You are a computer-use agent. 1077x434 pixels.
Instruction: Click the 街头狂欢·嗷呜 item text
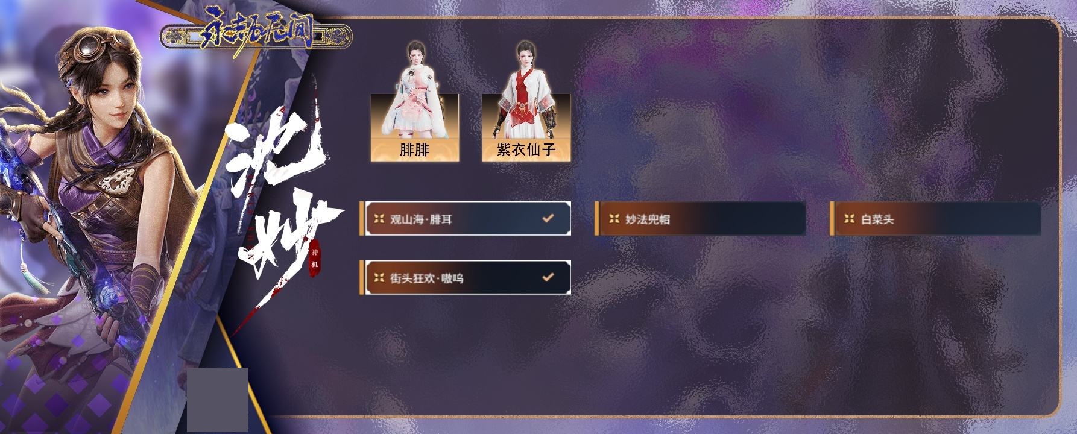coord(427,278)
